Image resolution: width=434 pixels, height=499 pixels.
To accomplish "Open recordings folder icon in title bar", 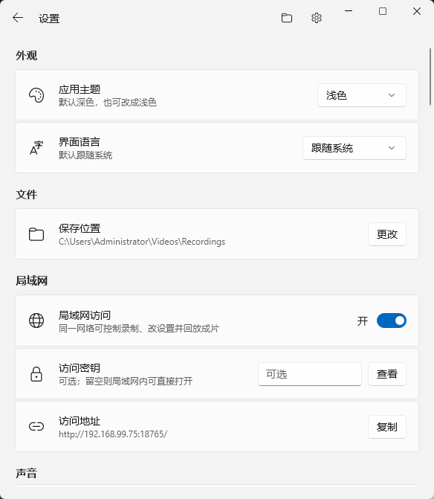I will (x=286, y=18).
